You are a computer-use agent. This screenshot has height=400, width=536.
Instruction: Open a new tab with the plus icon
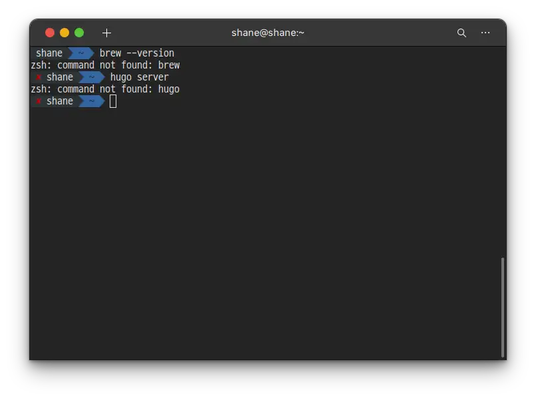106,33
